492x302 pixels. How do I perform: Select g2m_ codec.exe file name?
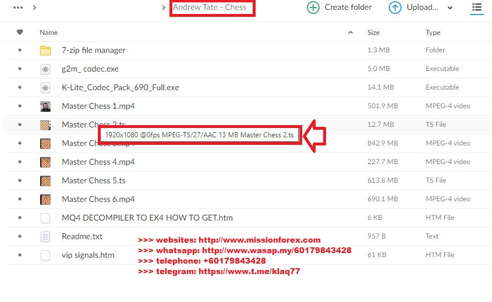90,69
